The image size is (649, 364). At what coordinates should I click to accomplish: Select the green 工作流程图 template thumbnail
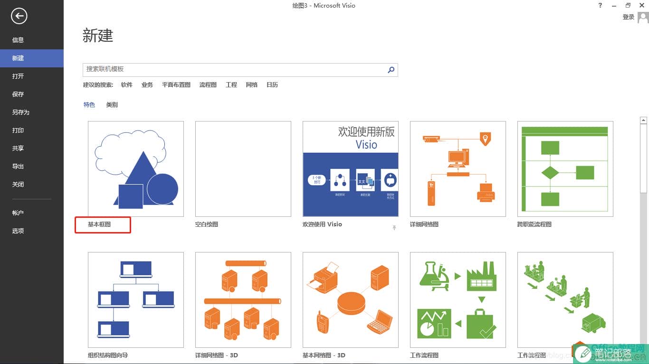point(458,300)
